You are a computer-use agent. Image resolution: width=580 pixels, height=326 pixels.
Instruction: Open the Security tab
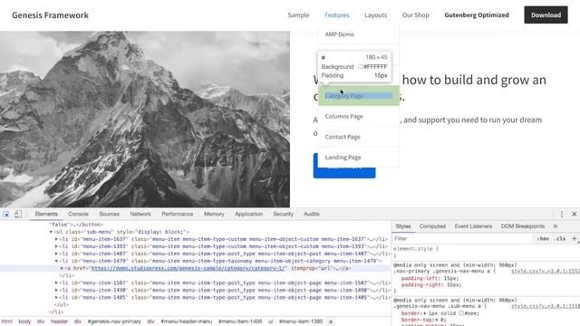point(283,214)
